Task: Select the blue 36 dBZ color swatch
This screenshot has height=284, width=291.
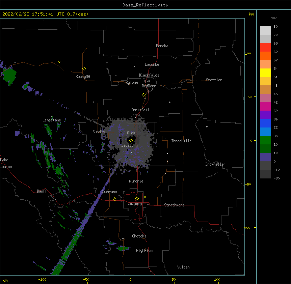Action: click(265, 123)
